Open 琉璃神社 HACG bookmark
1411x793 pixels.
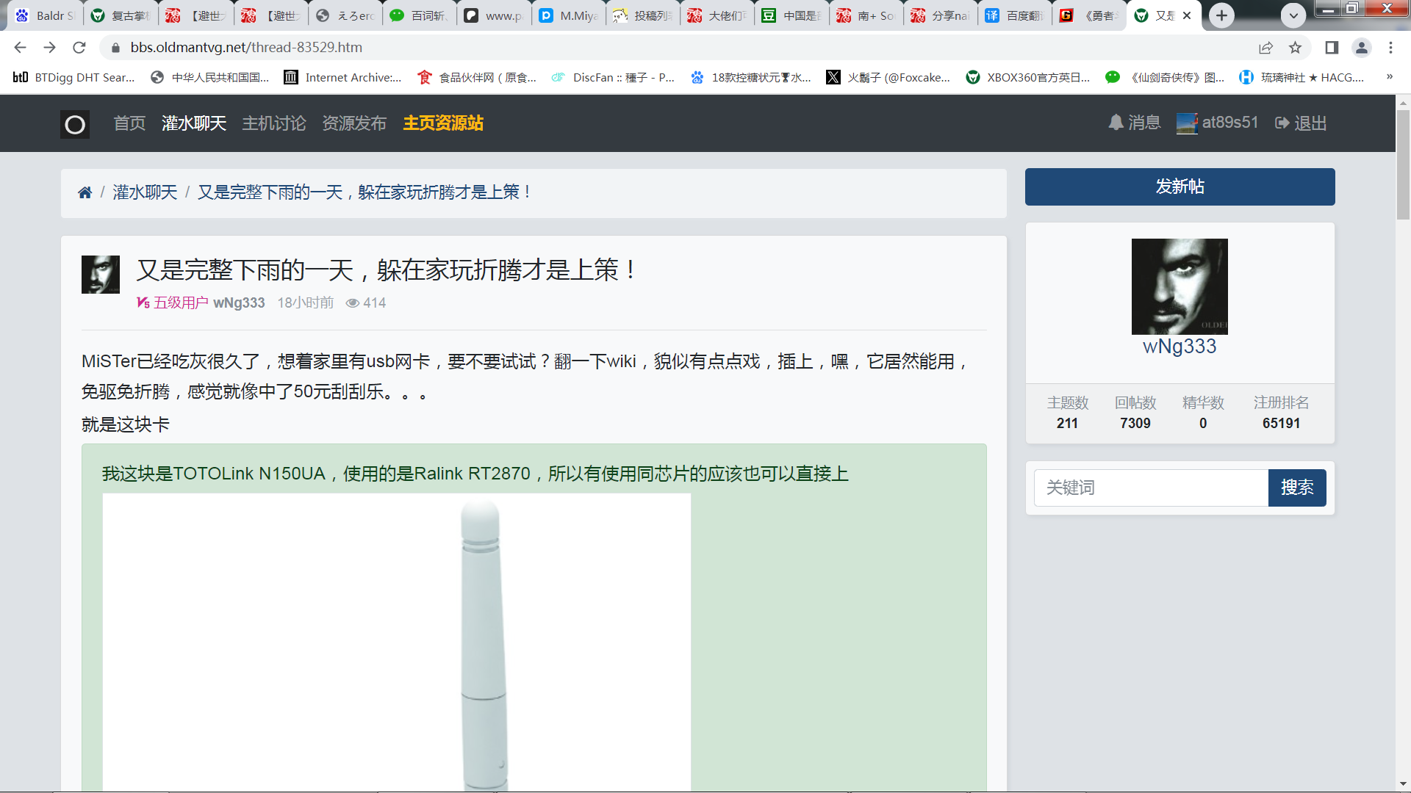pyautogui.click(x=1302, y=77)
